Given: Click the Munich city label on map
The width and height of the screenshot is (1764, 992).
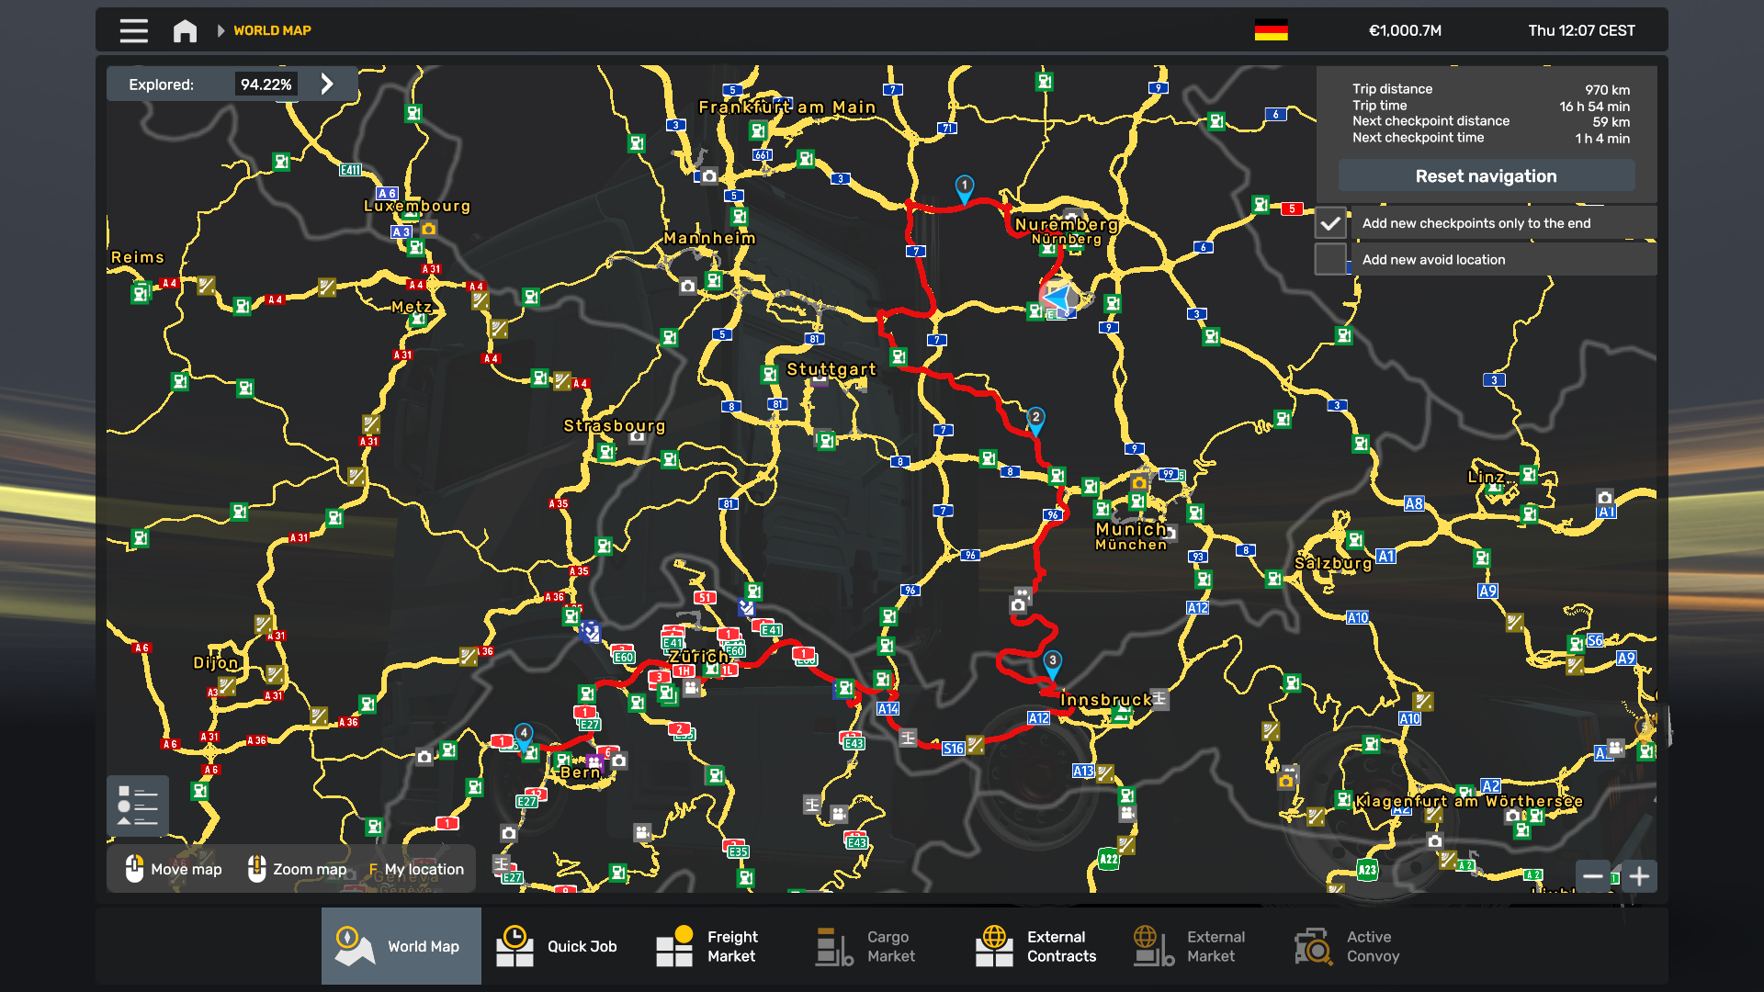Looking at the screenshot, I should pos(1130,530).
